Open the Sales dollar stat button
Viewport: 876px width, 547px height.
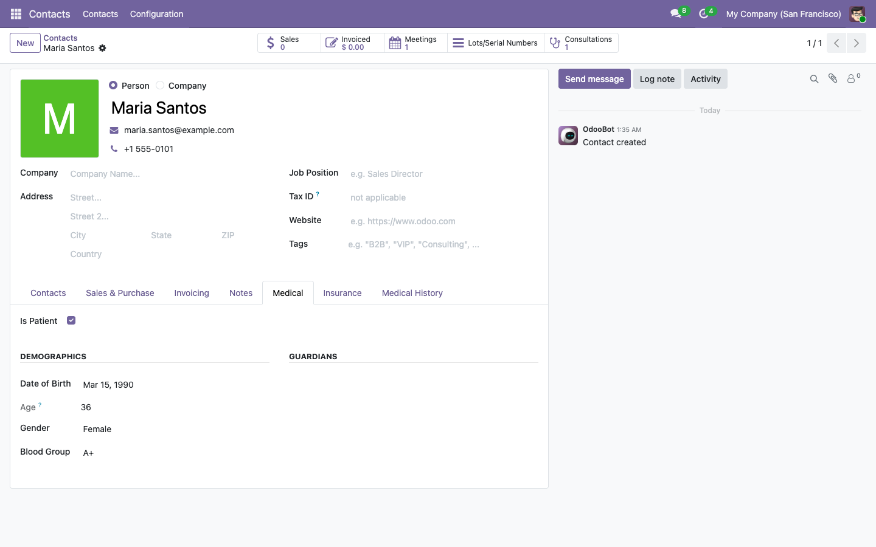[x=290, y=43]
